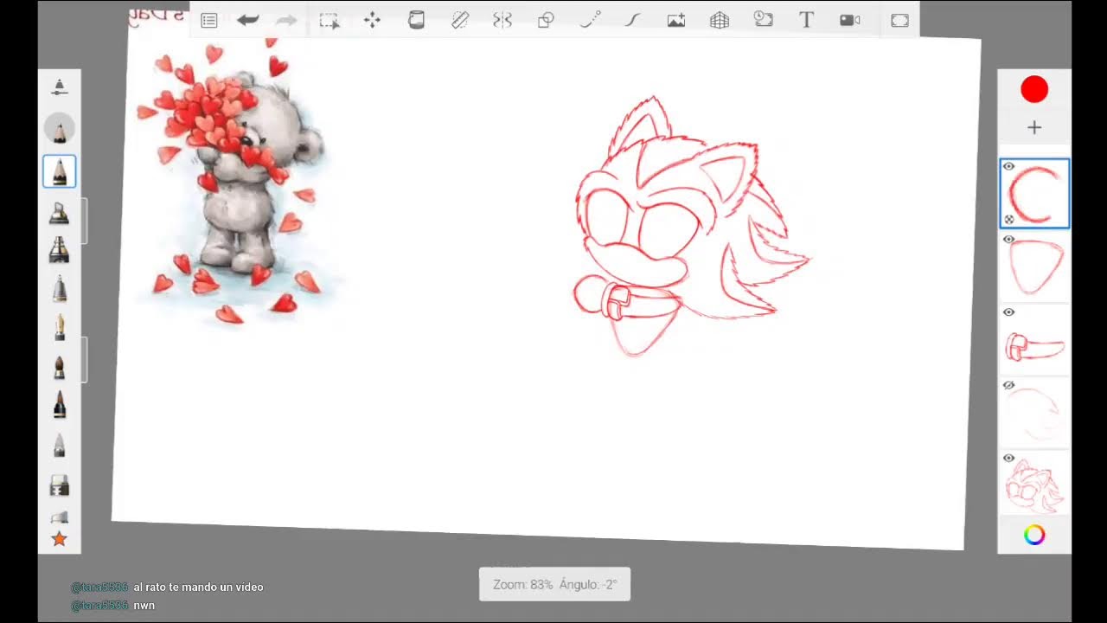Hide the rounded triangle shape layer
Viewport: 1107px width, 623px height.
[1008, 240]
